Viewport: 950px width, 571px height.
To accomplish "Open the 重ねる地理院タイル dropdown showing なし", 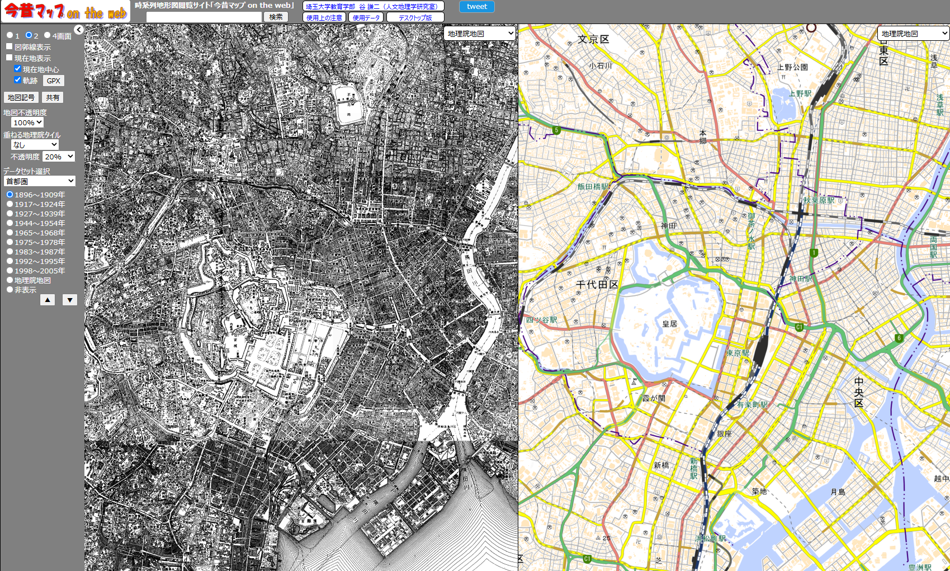I will point(35,144).
